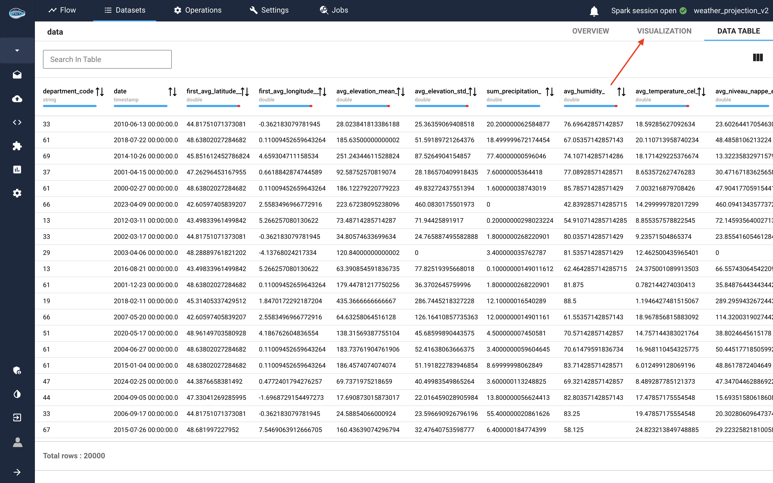This screenshot has height=483, width=773.
Task: Open the column selector icon
Action: click(758, 57)
